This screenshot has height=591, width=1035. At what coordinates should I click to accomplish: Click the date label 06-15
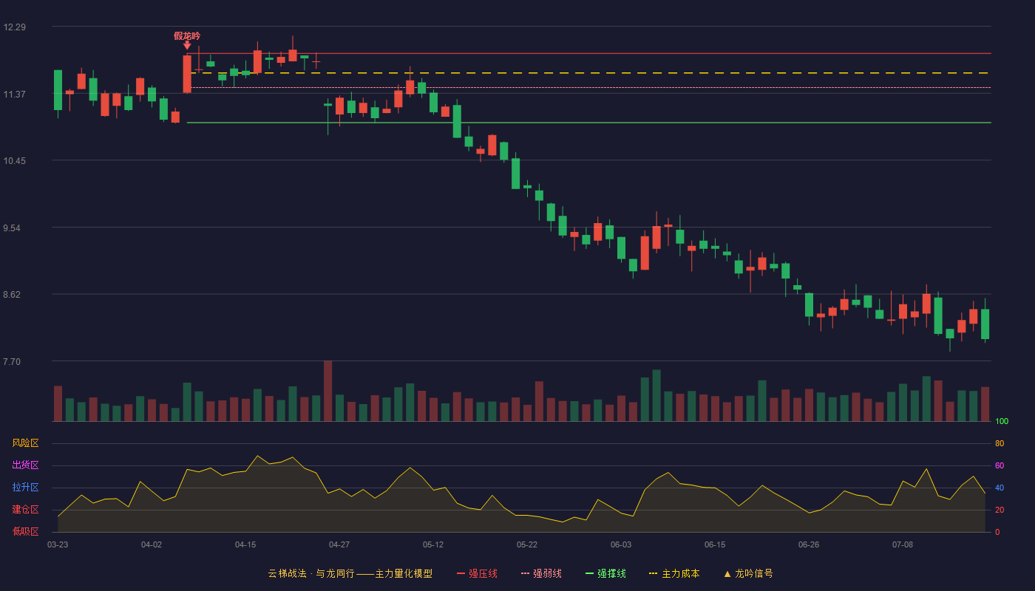pos(715,544)
